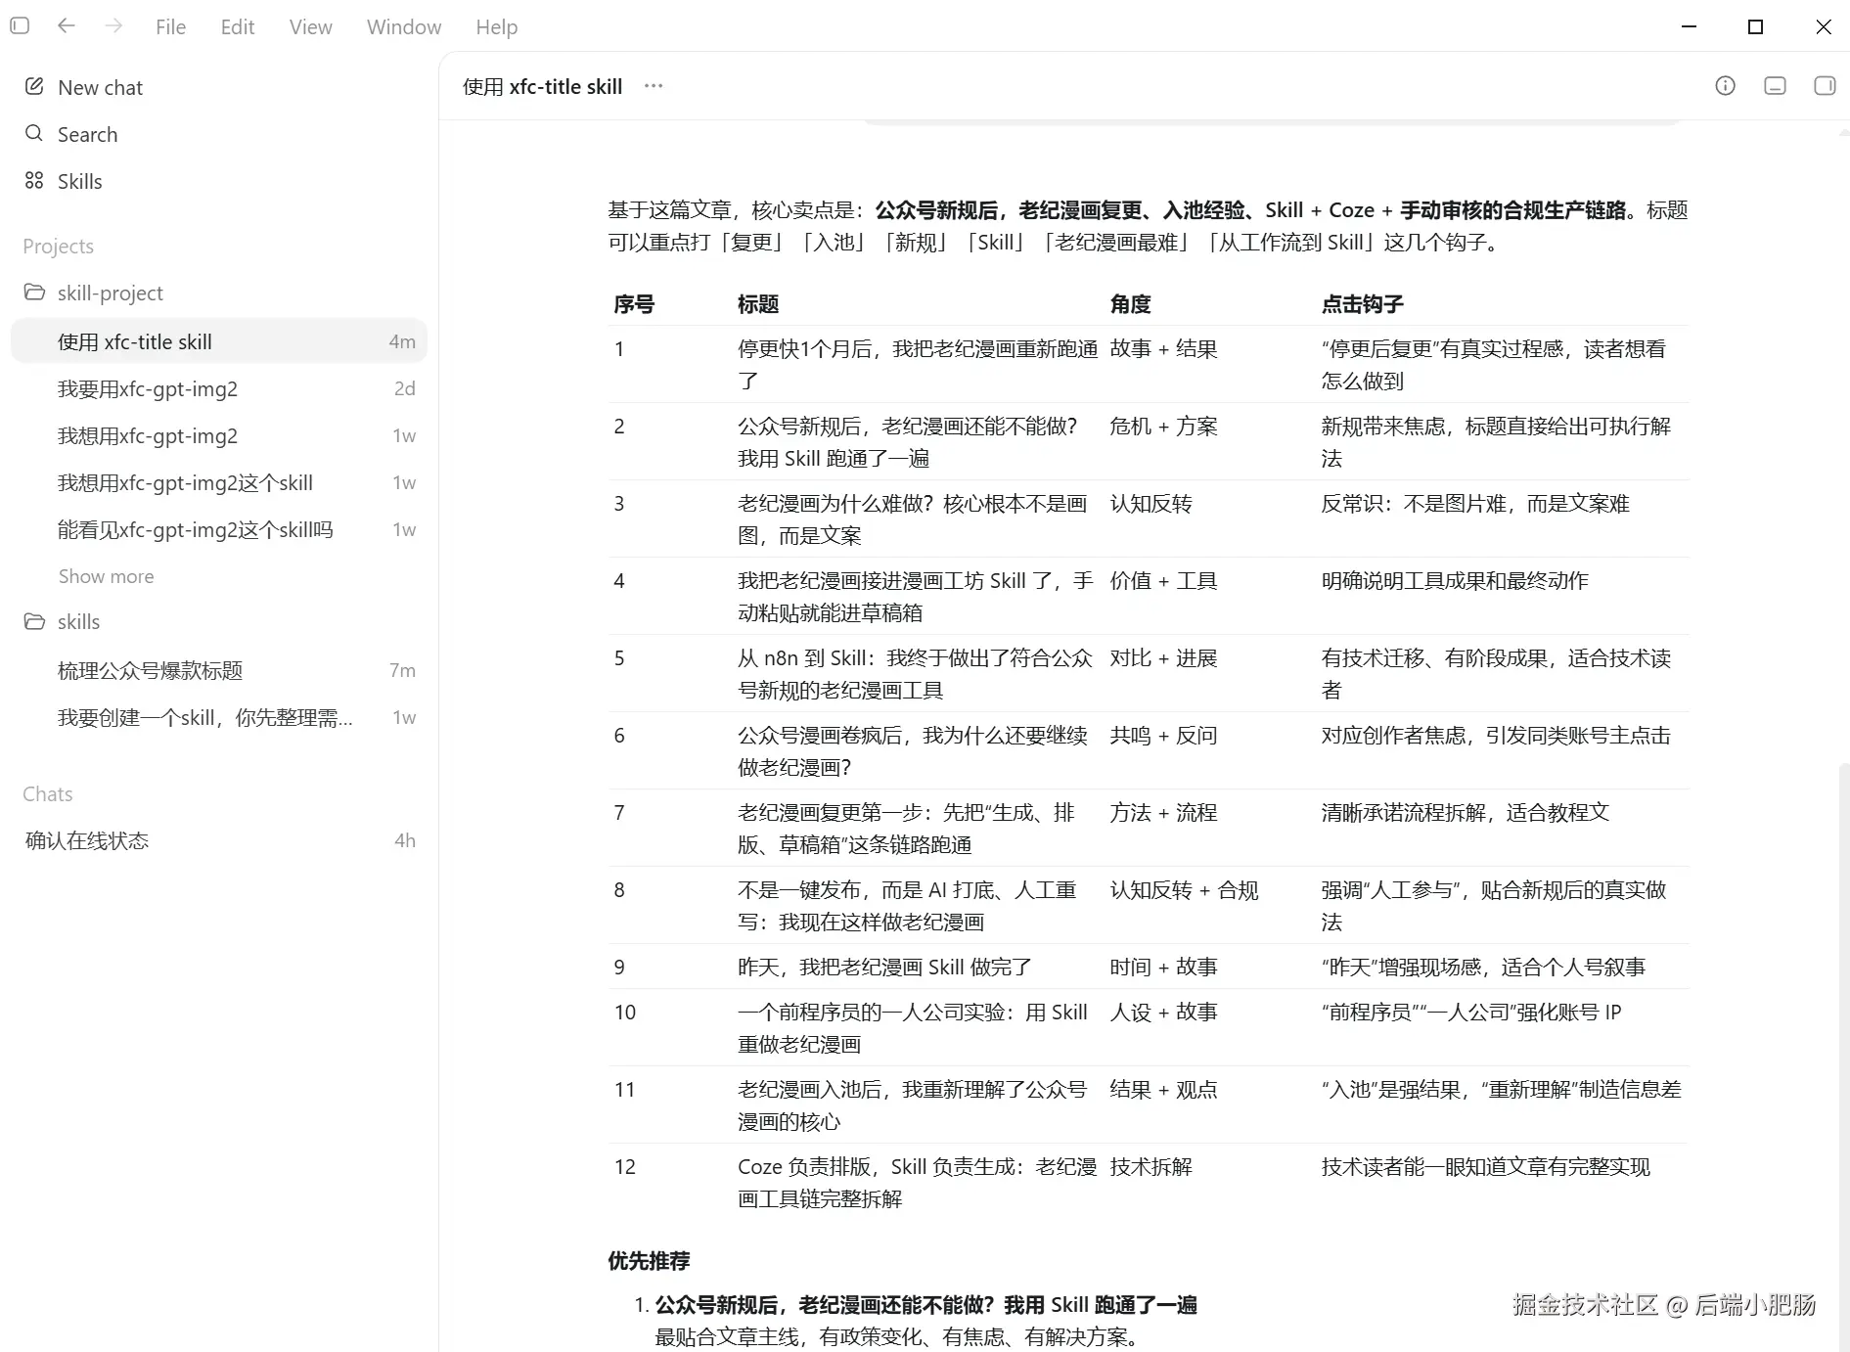
Task: Open the Window menu
Action: click(404, 27)
